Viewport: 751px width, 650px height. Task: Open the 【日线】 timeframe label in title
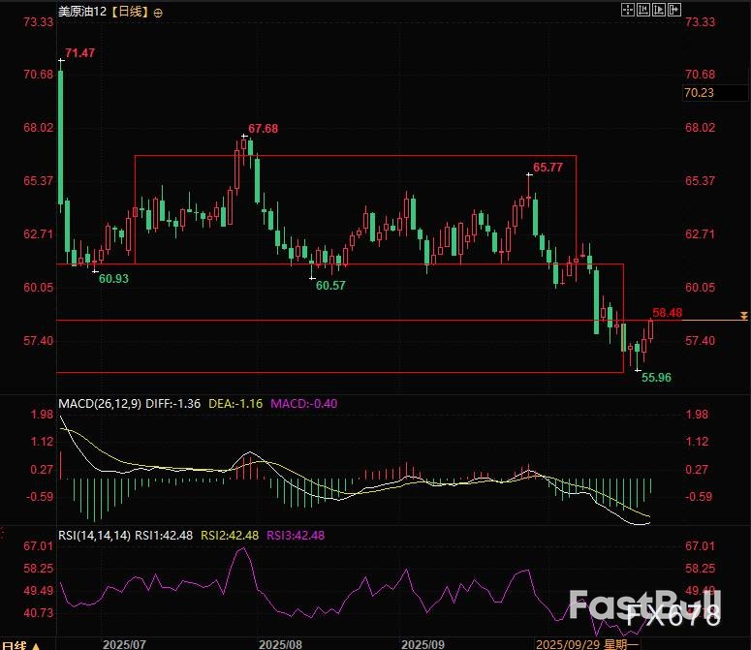(129, 13)
